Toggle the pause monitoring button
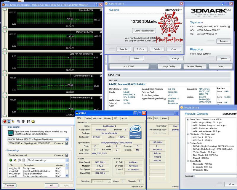The width and height of the screenshot is (237, 190). coord(9,121)
